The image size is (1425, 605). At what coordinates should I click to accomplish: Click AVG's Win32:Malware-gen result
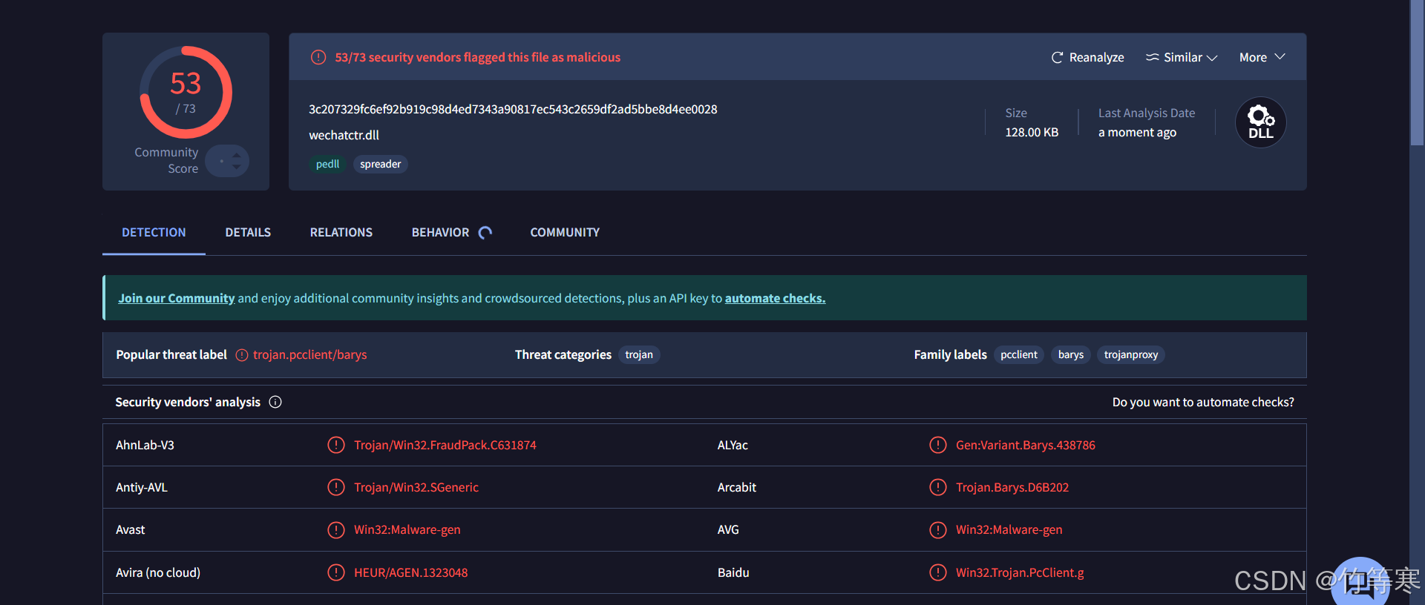(x=1009, y=530)
